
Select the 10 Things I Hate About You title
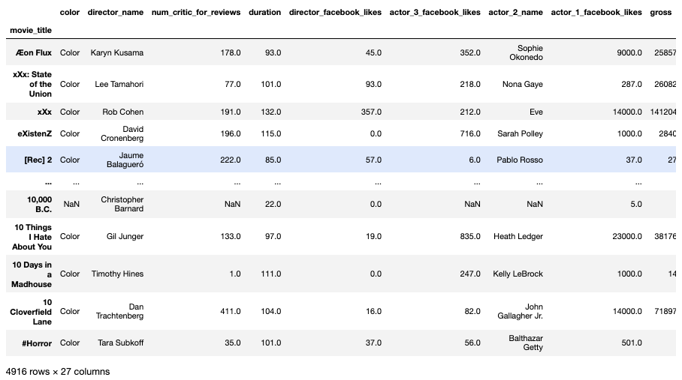click(x=32, y=237)
